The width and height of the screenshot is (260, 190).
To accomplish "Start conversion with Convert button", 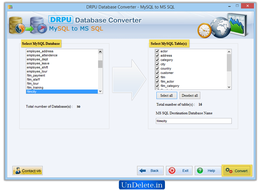I will (237, 171).
